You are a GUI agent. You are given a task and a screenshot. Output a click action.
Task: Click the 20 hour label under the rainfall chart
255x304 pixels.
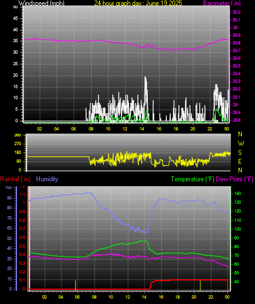point(194,297)
